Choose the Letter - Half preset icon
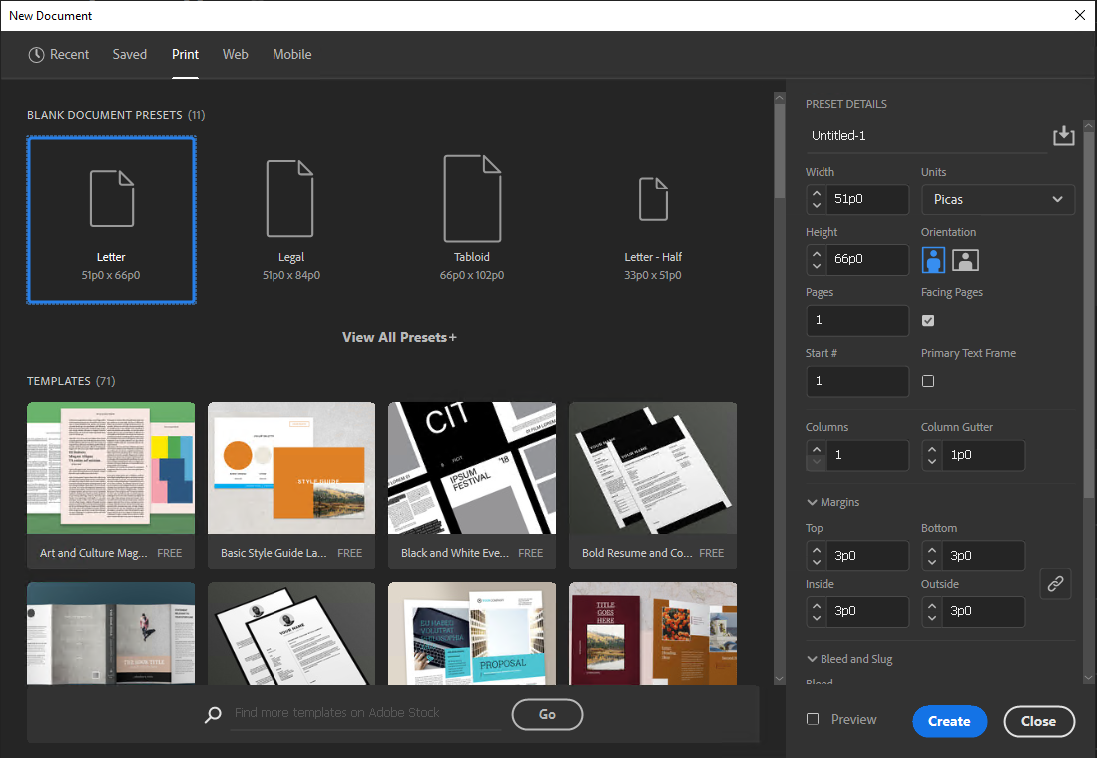 point(653,198)
